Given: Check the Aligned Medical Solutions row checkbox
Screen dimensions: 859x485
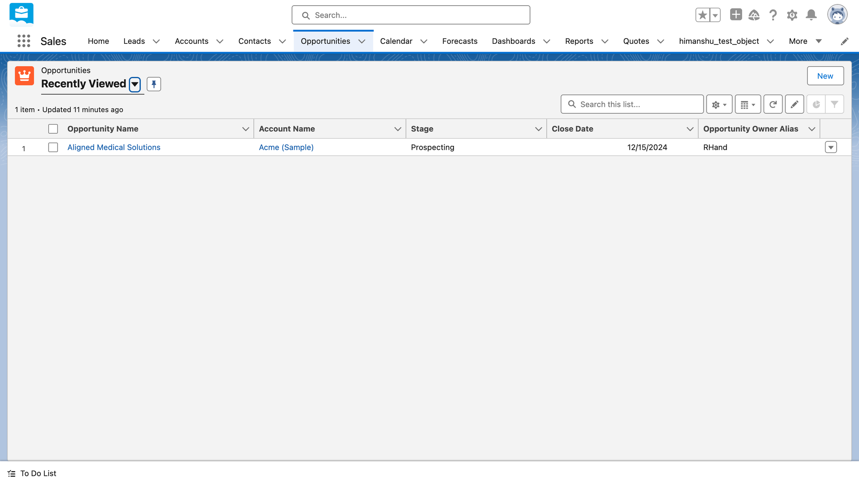Looking at the screenshot, I should (x=53, y=147).
